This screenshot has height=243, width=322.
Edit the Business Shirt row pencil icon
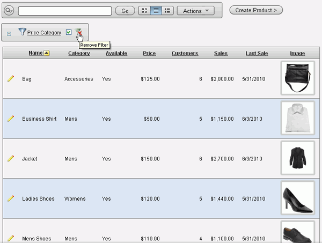click(x=11, y=119)
